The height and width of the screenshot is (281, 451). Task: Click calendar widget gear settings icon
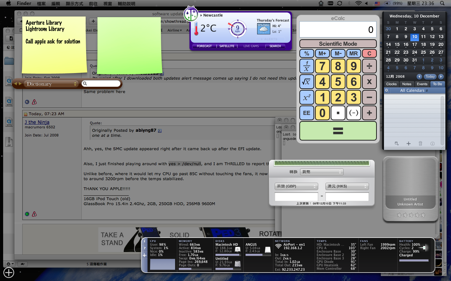(x=386, y=90)
